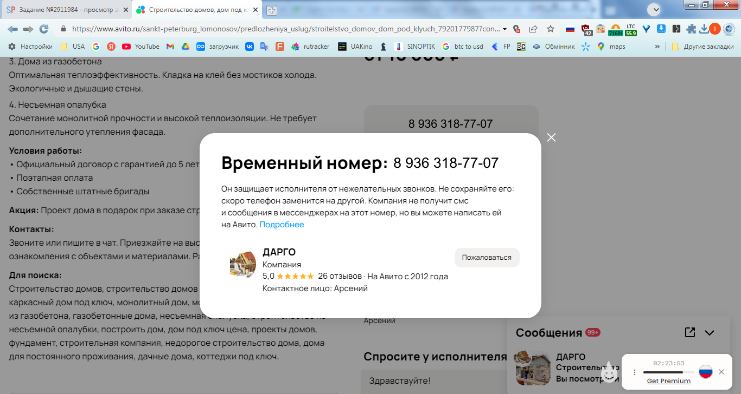Switch to Задание №2911984 tab
The image size is (741, 394).
[67, 10]
